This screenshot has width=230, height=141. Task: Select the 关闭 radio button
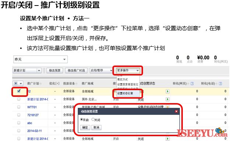93,119
